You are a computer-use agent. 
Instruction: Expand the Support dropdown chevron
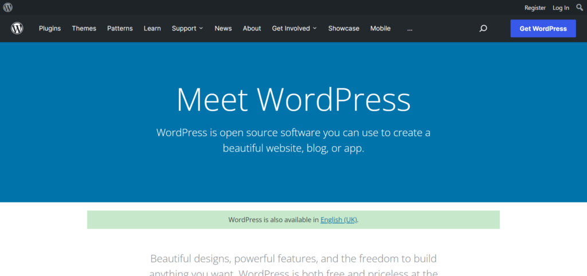[x=201, y=29]
